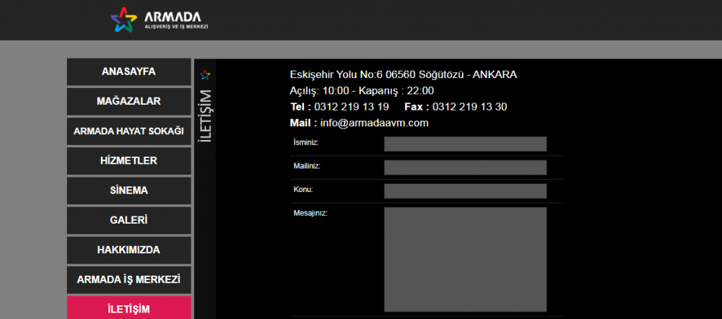Select the highlighted İLETİŞİM menu item
Viewport: 722px width, 319px height.
[x=129, y=307]
